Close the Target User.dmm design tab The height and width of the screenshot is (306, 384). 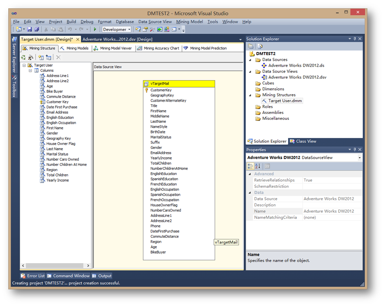78,39
